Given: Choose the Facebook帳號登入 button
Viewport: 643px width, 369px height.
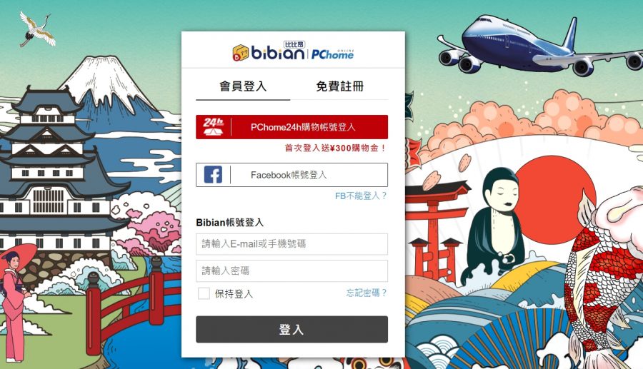Looking at the screenshot, I should pyautogui.click(x=292, y=175).
